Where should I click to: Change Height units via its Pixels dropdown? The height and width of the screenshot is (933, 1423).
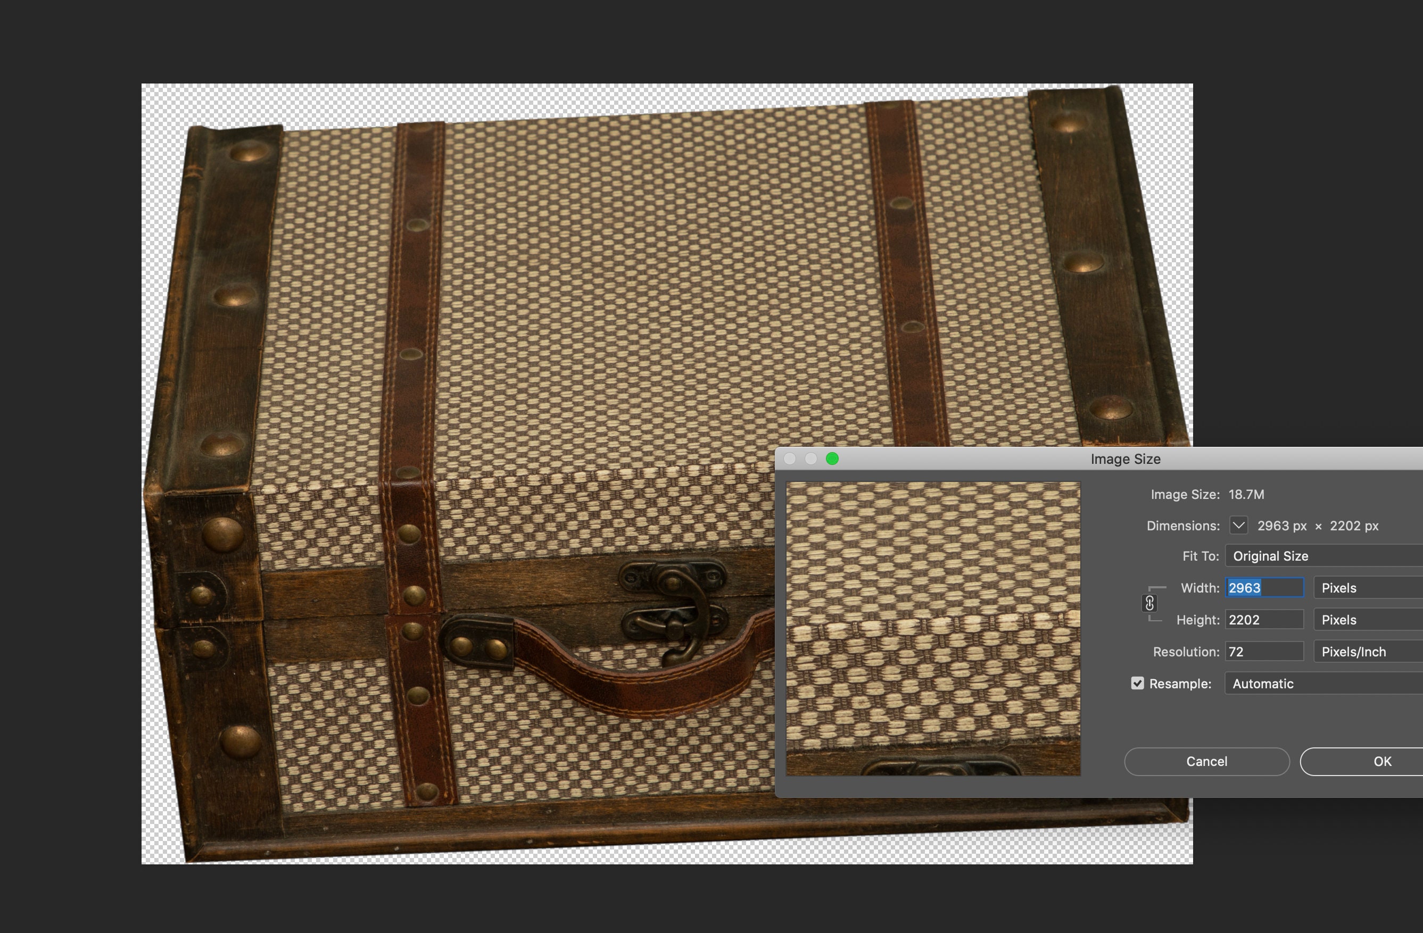(x=1365, y=620)
